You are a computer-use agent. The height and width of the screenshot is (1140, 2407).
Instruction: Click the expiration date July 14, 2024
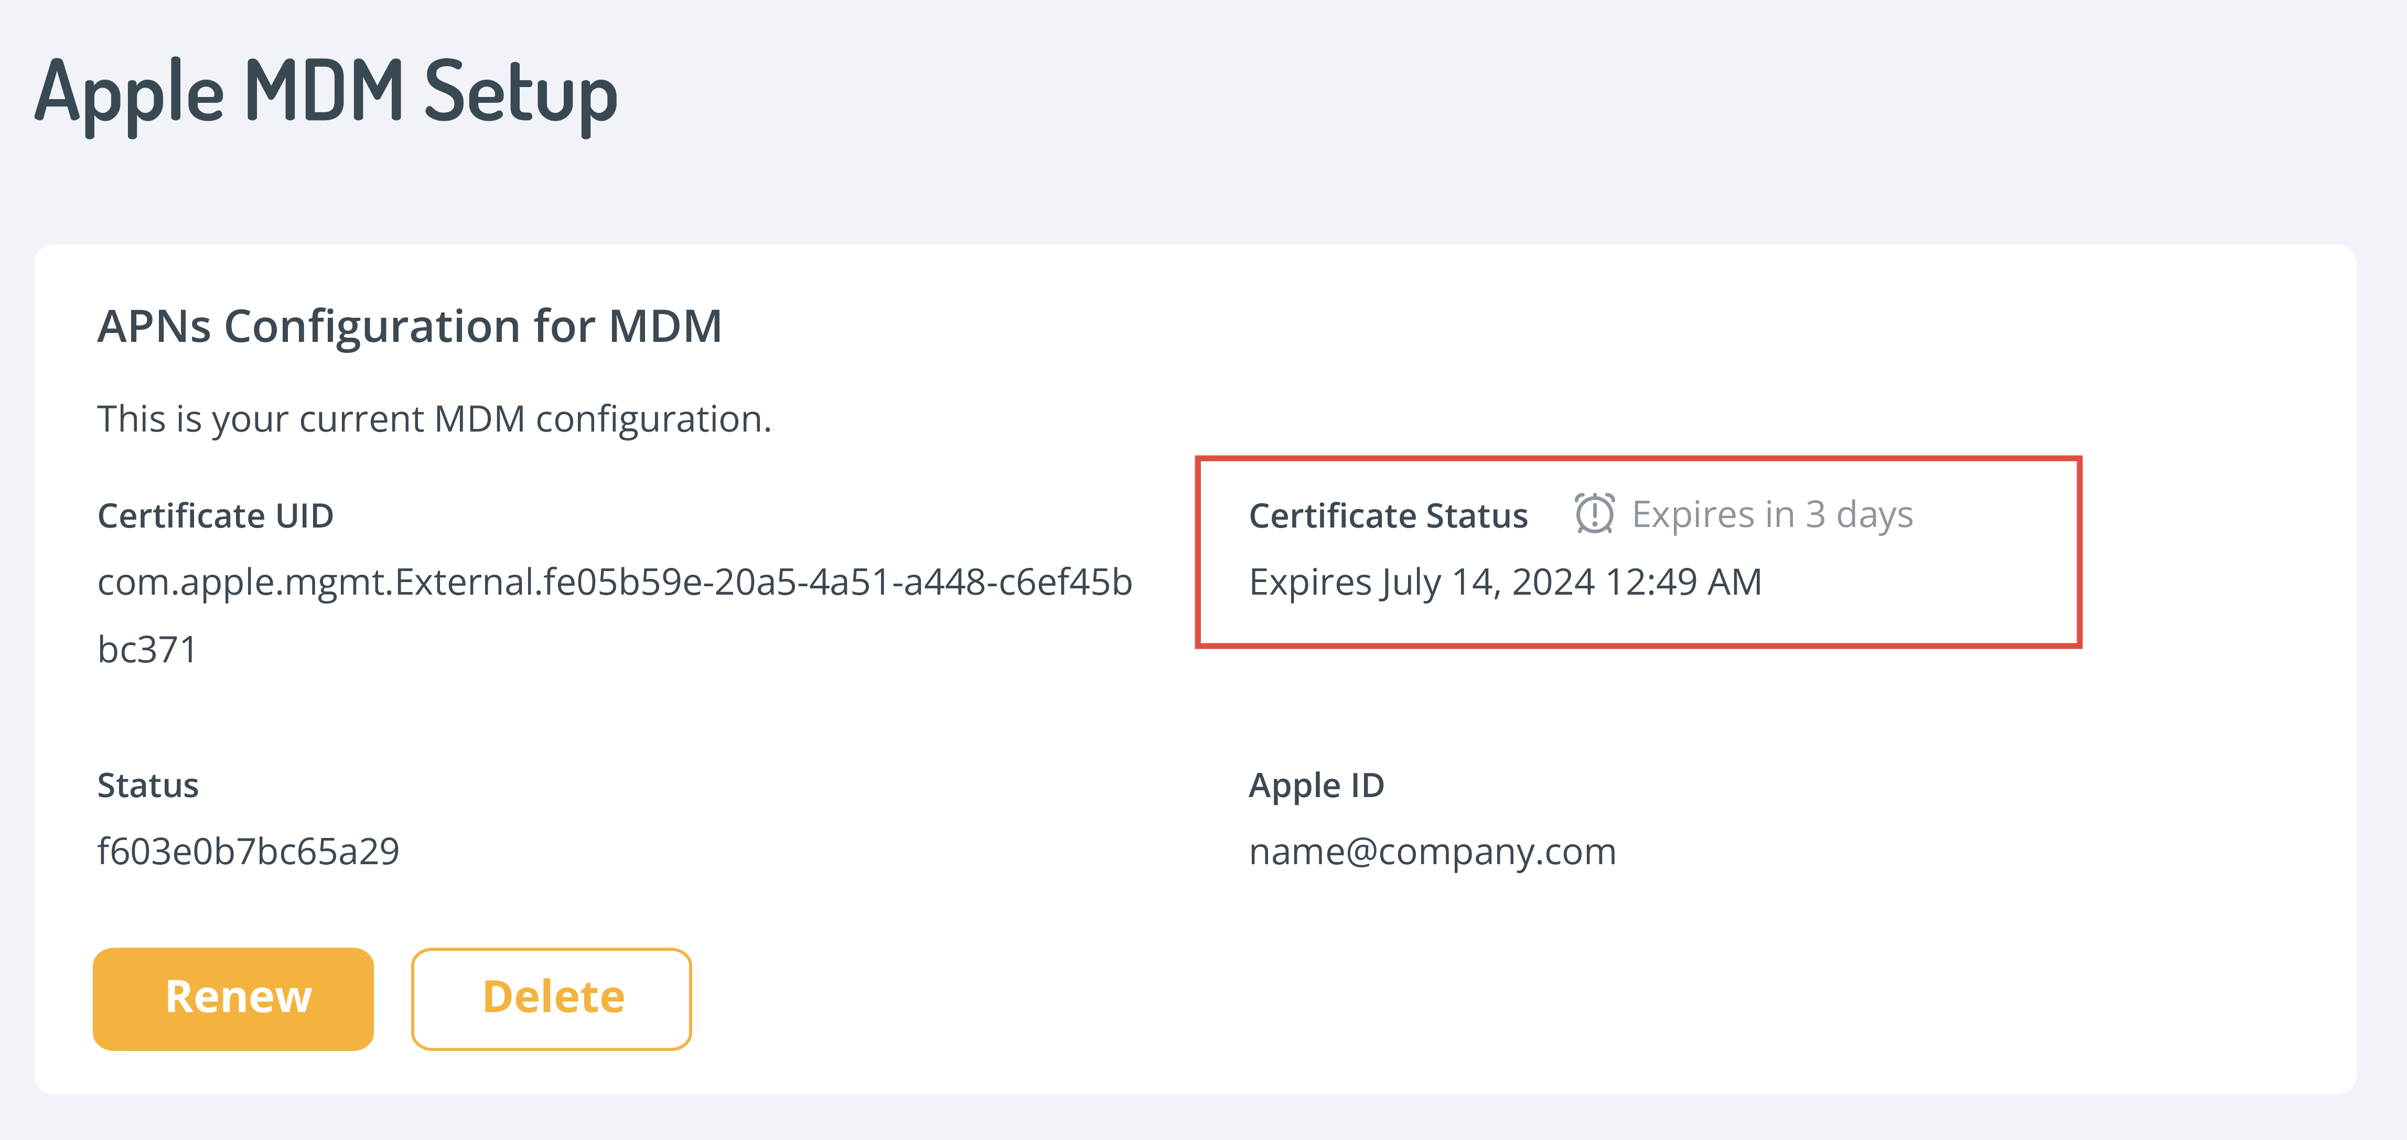[1488, 582]
